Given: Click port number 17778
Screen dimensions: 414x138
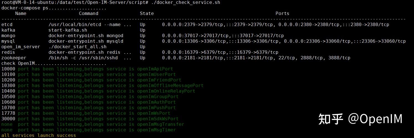Looking at the screenshot, I should click(x=8, y=113).
